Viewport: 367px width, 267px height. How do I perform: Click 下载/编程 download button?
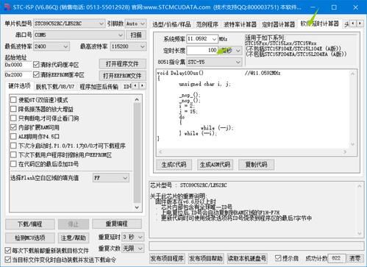[x=30, y=224]
